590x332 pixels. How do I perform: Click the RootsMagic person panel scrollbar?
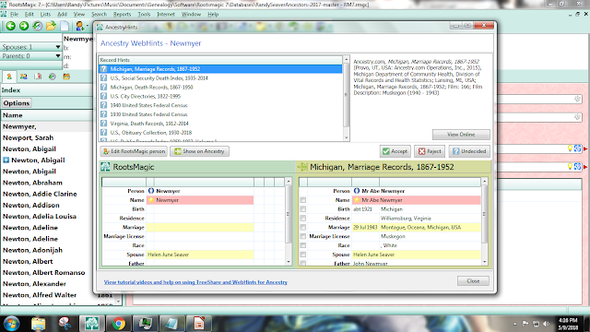coord(289,221)
